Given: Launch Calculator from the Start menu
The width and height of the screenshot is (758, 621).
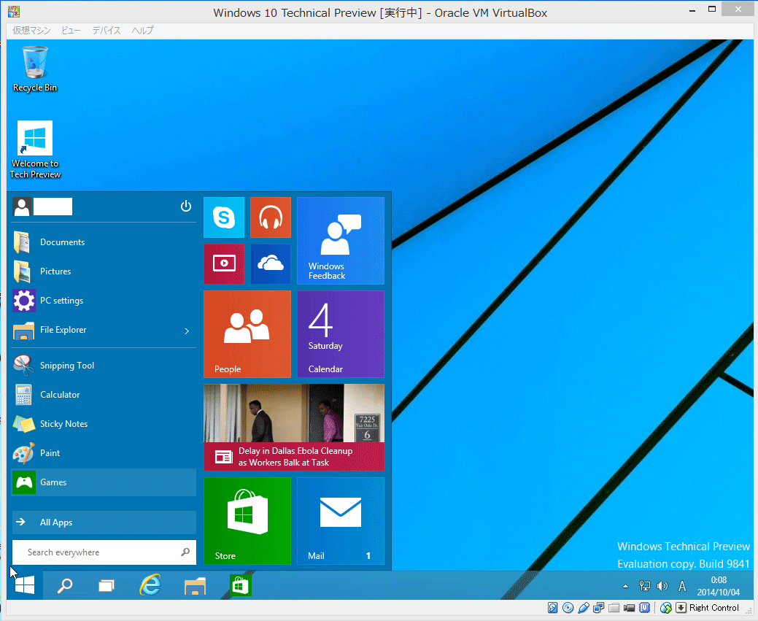Looking at the screenshot, I should (104, 395).
